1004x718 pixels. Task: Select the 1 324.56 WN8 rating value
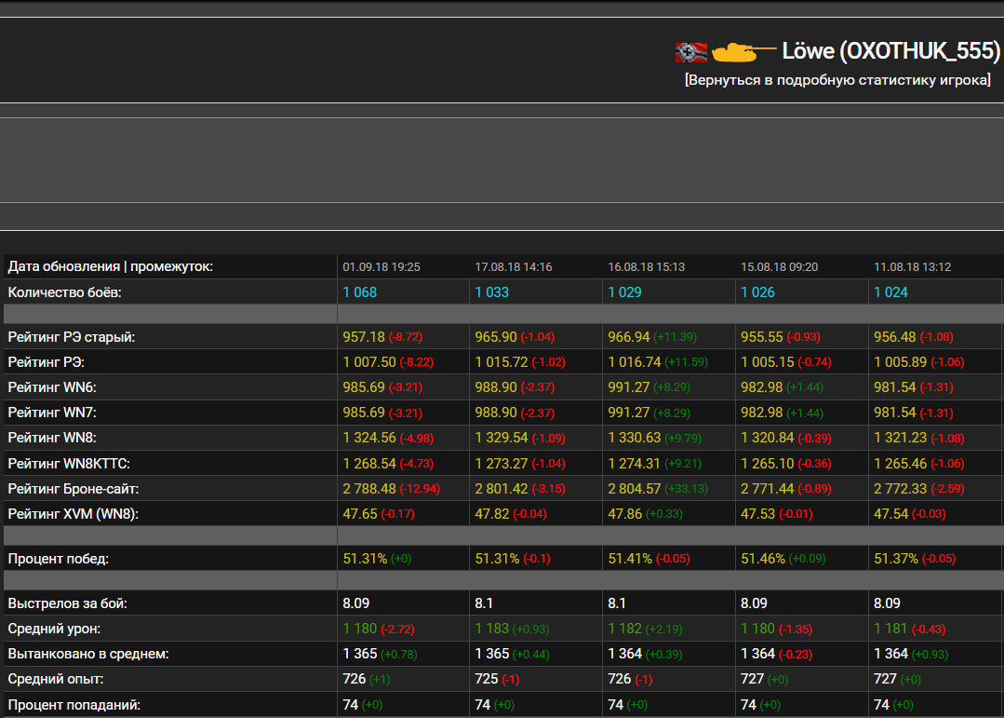pyautogui.click(x=369, y=438)
